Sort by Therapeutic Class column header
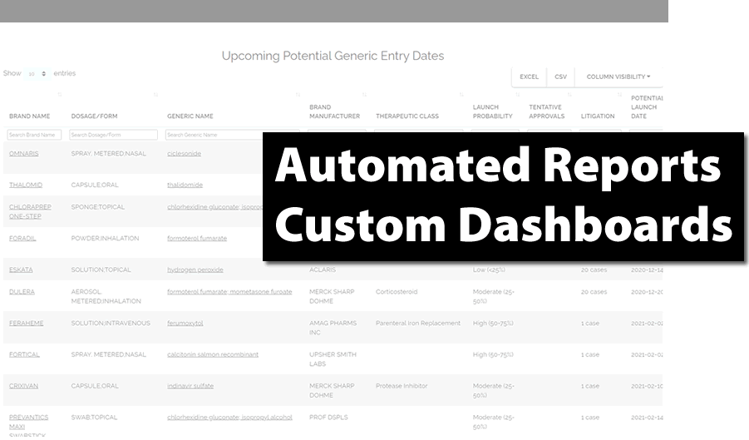Screen dimensions: 749x440 407,116
